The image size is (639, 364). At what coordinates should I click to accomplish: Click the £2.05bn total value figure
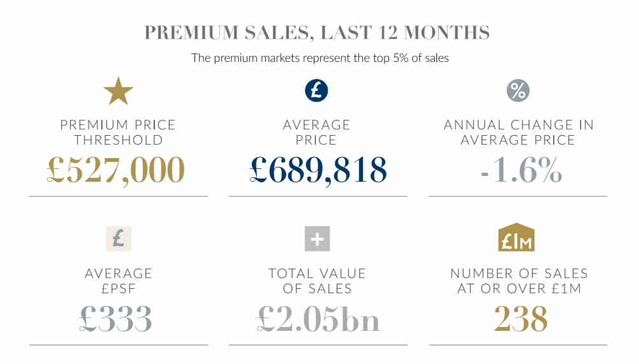(x=318, y=317)
